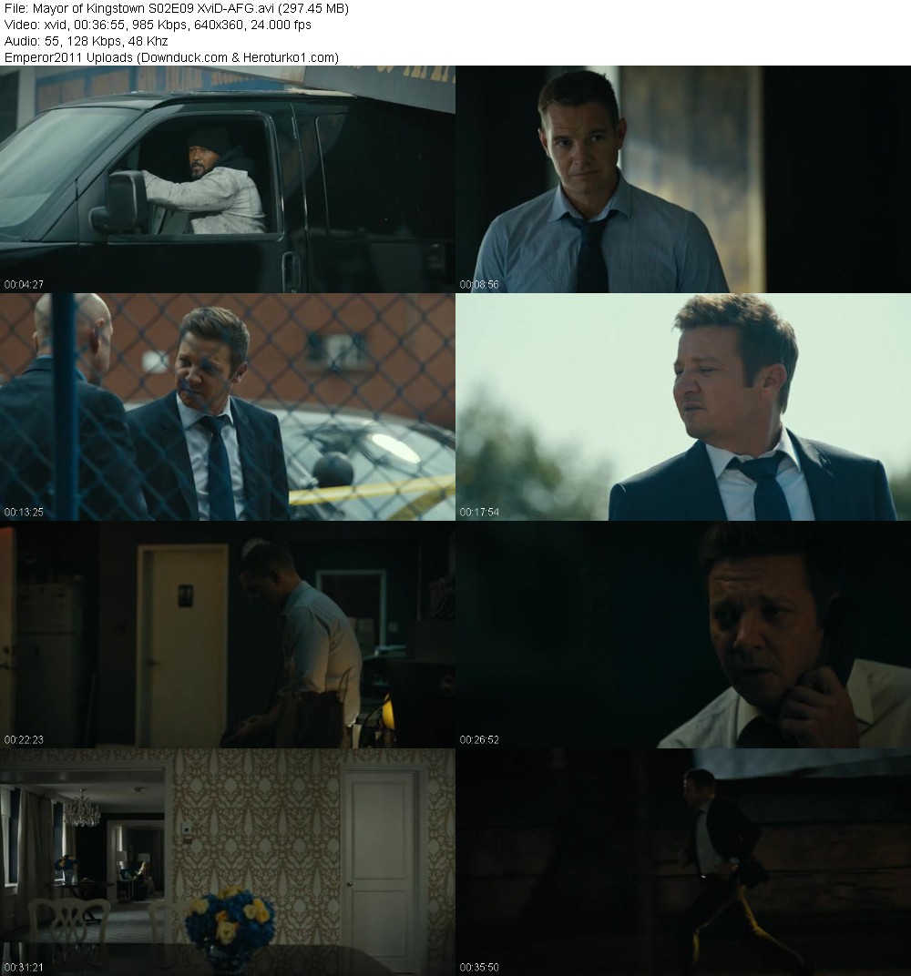
Task: Click the Video info line 'xvid, 00:36:55, 985 Kbps'
Action: (158, 25)
